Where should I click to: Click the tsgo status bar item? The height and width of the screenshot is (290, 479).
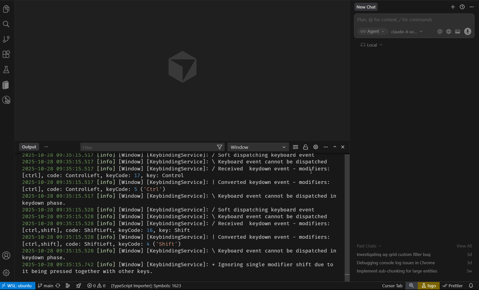[x=429, y=286]
